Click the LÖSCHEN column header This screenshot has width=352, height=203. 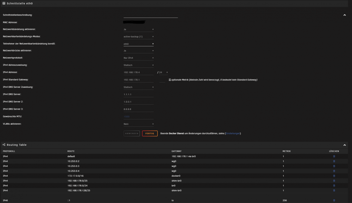coord(334,151)
